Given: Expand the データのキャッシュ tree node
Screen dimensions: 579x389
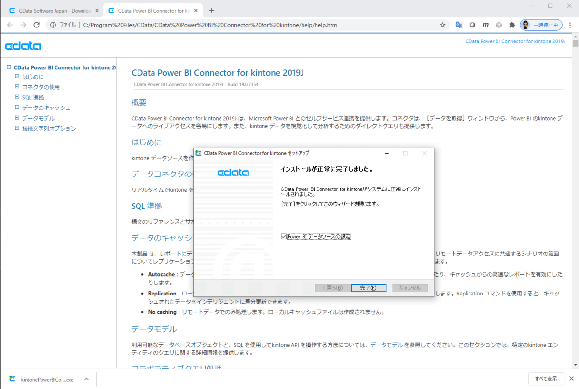Looking at the screenshot, I should (17, 107).
